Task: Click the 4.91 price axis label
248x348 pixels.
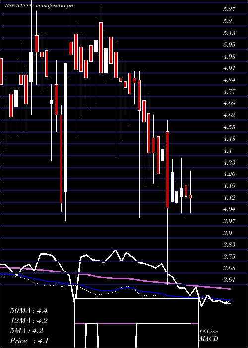Action: pos(229,68)
